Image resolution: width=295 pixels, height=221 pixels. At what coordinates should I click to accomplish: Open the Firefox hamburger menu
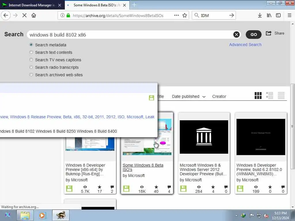(290, 16)
